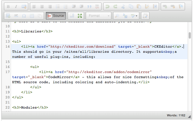Maximize the editor
The height and width of the screenshot is (121, 194).
[80, 16]
